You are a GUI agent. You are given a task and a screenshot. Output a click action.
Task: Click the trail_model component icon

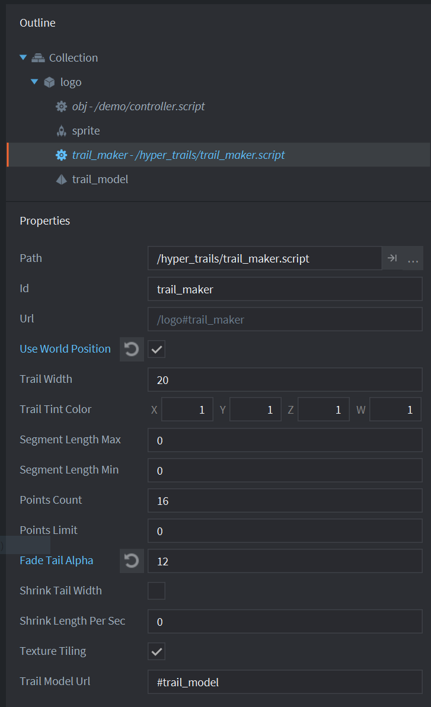61,179
